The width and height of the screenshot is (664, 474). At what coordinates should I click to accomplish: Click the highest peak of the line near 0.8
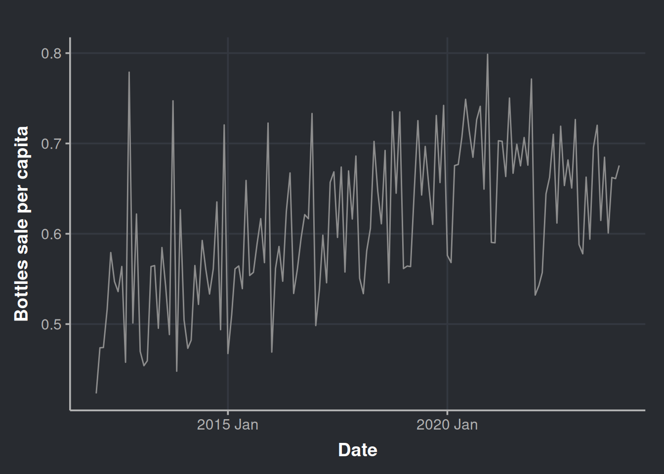pos(487,54)
